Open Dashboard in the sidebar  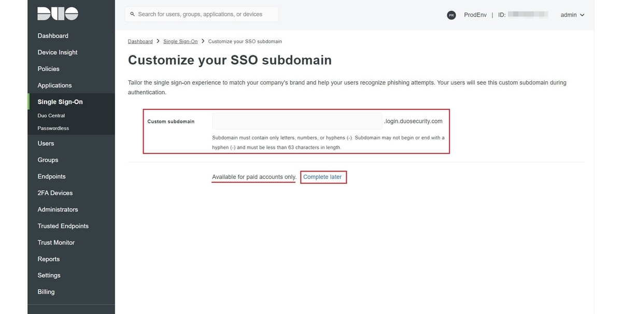point(53,36)
